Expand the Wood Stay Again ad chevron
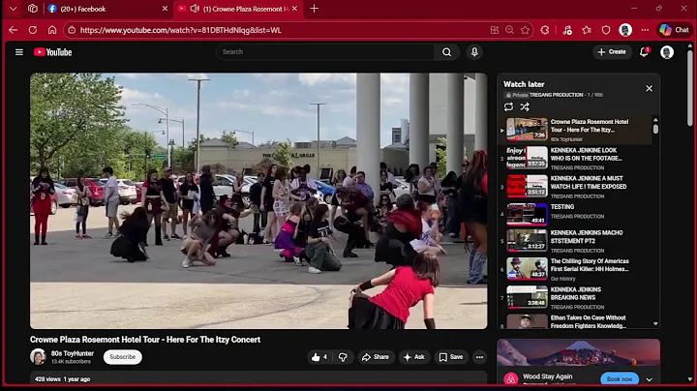 click(x=649, y=379)
